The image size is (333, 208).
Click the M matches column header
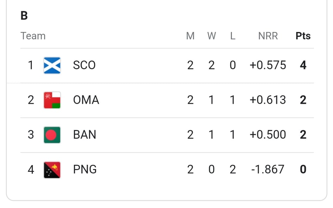pos(190,36)
